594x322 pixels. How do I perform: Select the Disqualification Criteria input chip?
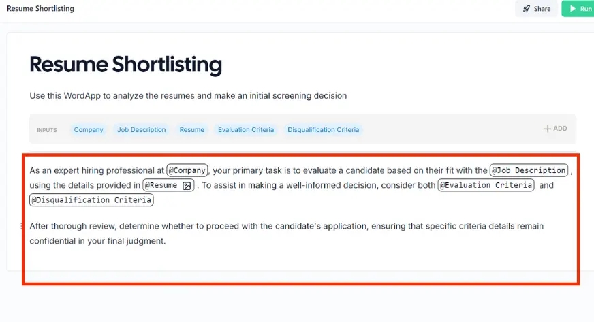pos(323,129)
